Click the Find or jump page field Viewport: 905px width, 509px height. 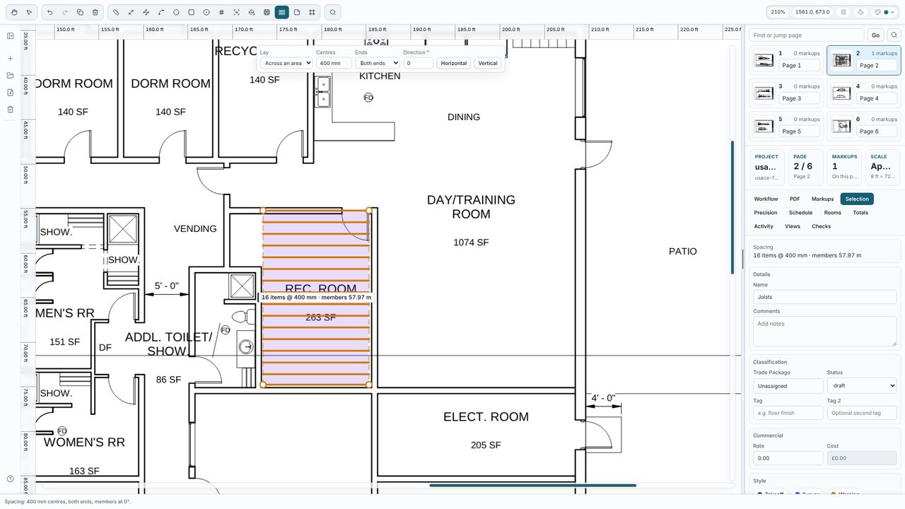[807, 35]
